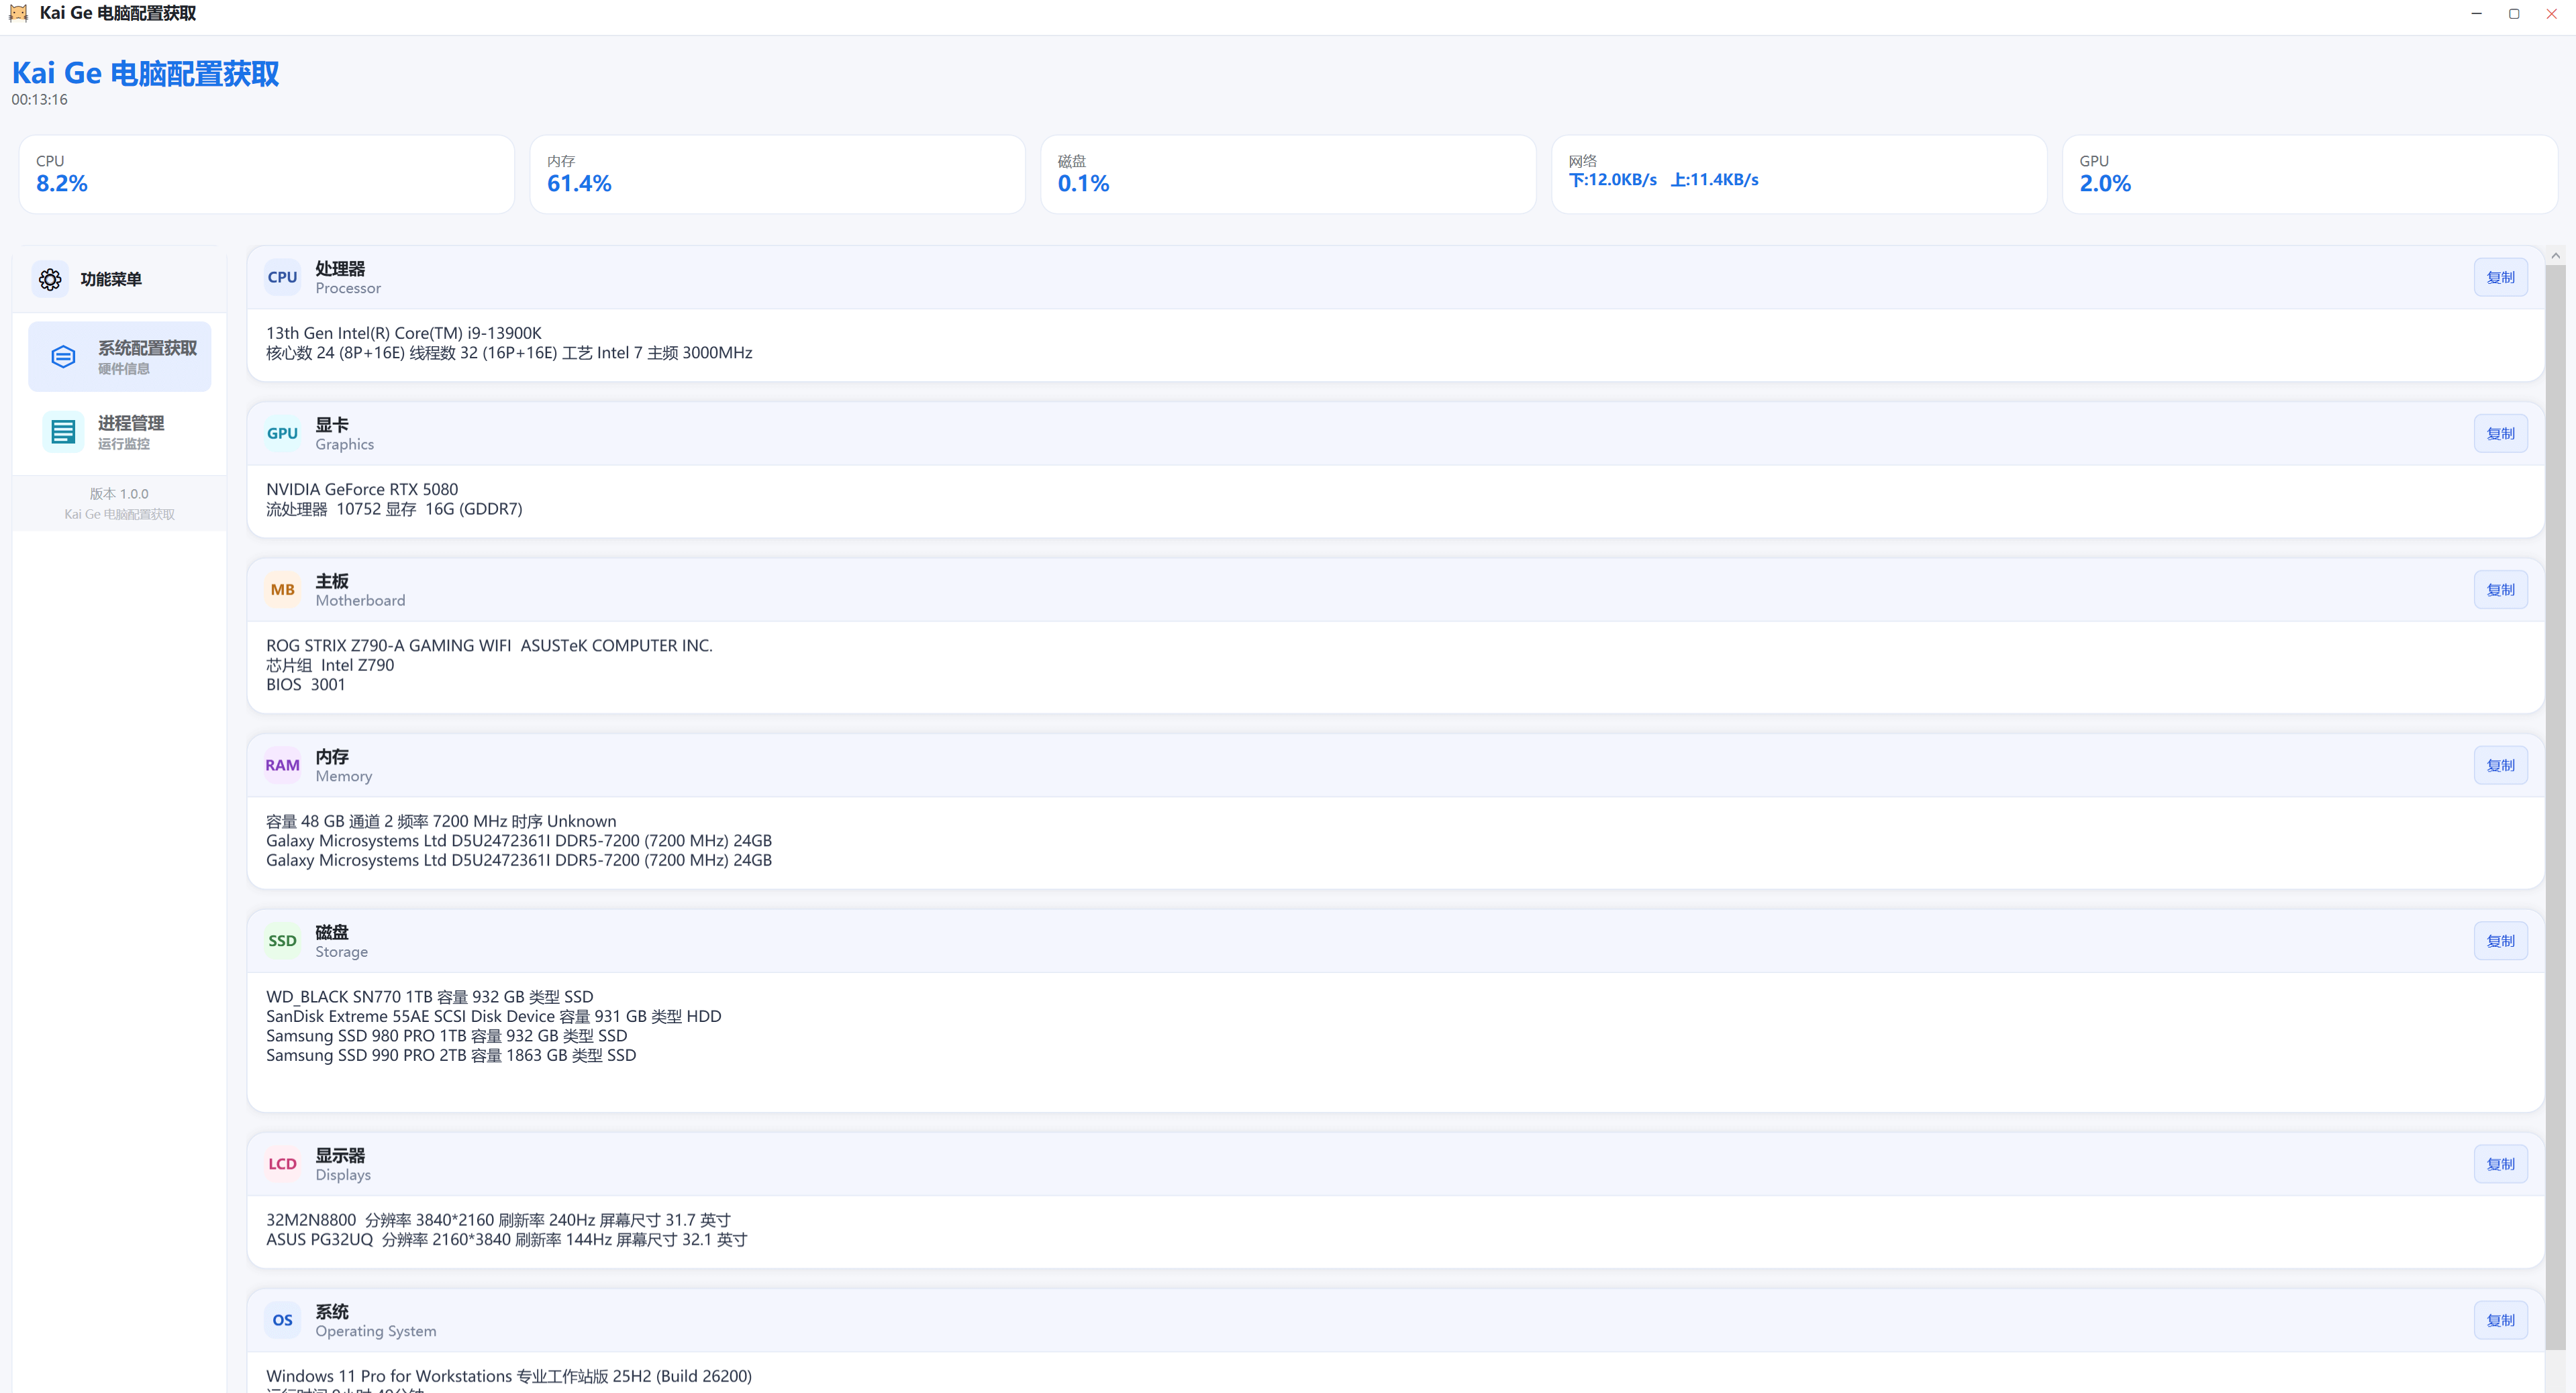Switch to 进程管理 process monitoring
The width and height of the screenshot is (2576, 1393).
pyautogui.click(x=120, y=432)
